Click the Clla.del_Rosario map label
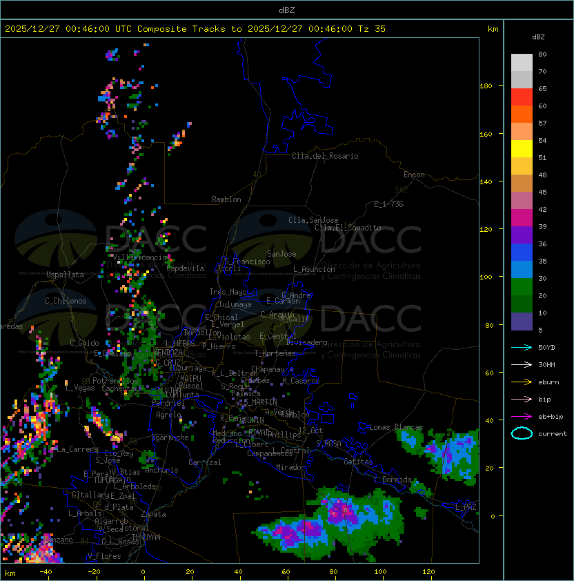 [x=325, y=156]
